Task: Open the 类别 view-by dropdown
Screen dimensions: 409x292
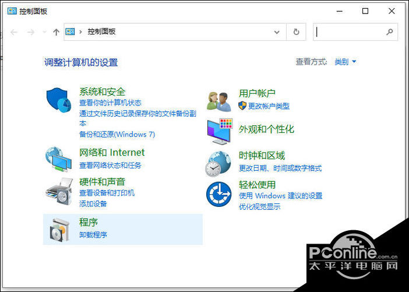Action: point(345,62)
